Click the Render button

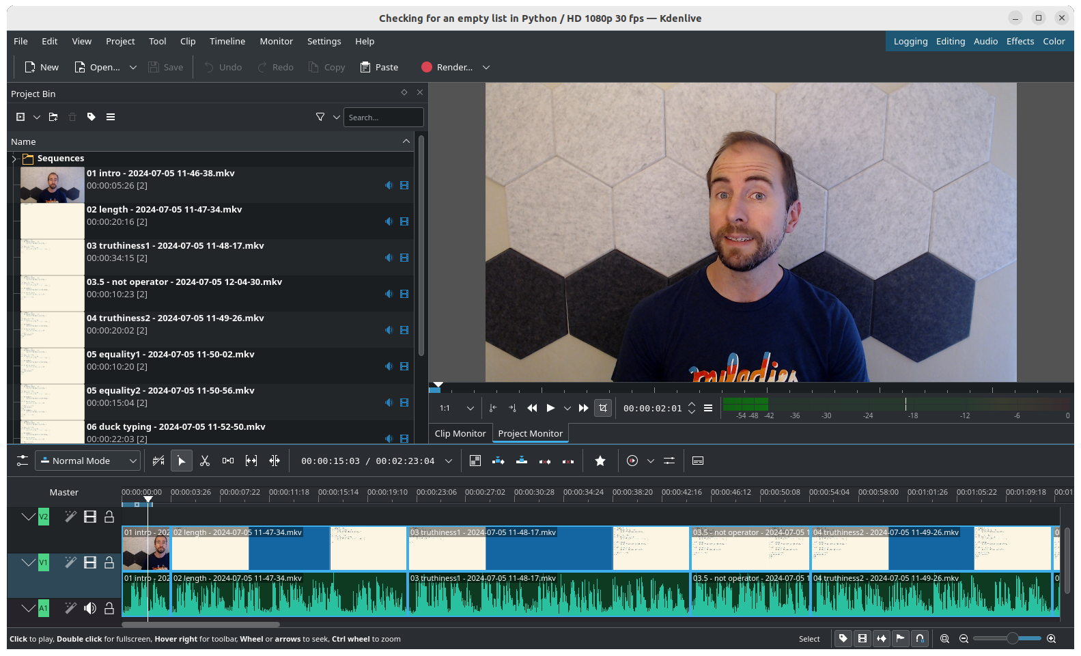click(x=447, y=67)
